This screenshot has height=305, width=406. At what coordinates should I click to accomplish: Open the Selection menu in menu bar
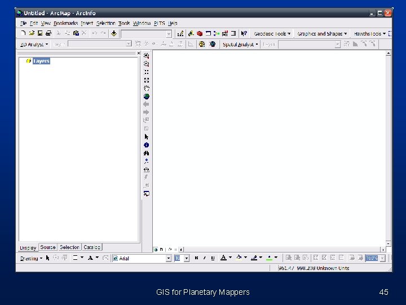[x=105, y=23]
